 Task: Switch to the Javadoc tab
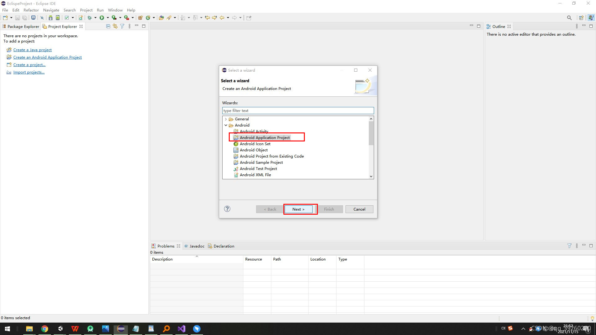point(196,246)
